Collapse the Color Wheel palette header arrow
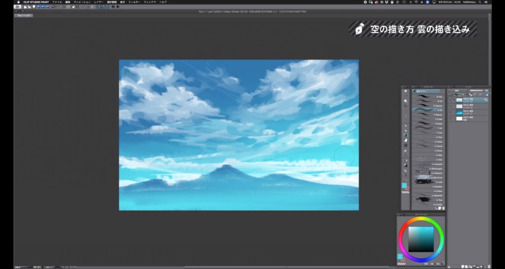 401,215
